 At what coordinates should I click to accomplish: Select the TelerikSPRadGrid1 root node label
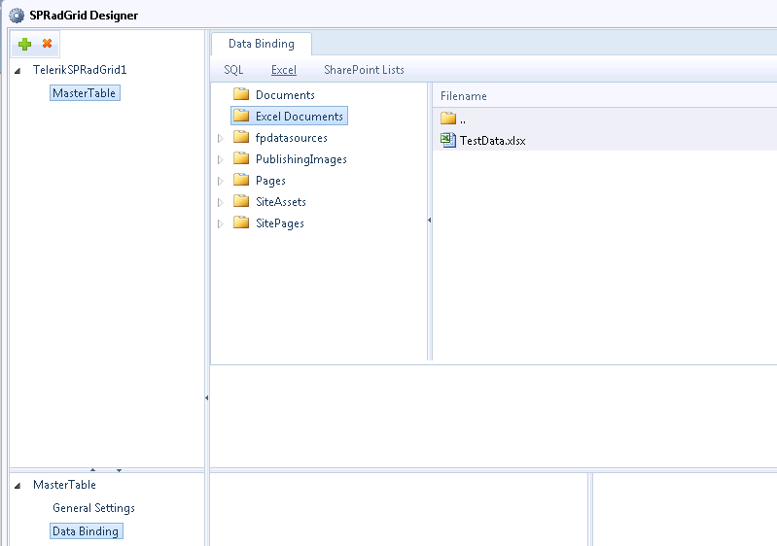pyautogui.click(x=80, y=70)
